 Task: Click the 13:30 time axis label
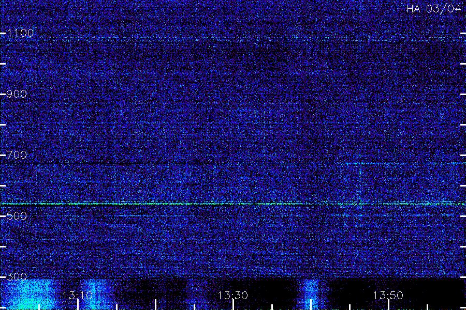(232, 295)
